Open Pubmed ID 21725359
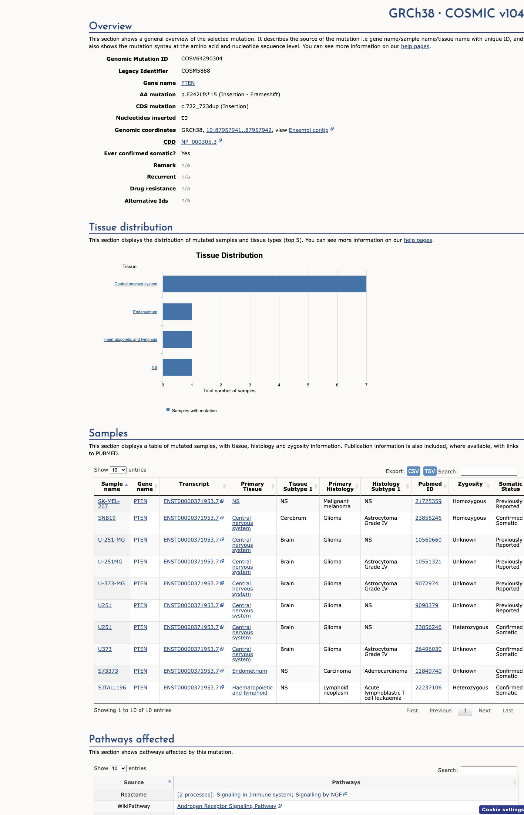The height and width of the screenshot is (815, 524). point(428,501)
